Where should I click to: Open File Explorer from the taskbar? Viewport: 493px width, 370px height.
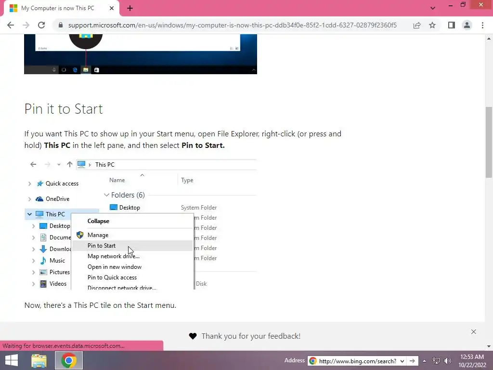[x=39, y=360]
